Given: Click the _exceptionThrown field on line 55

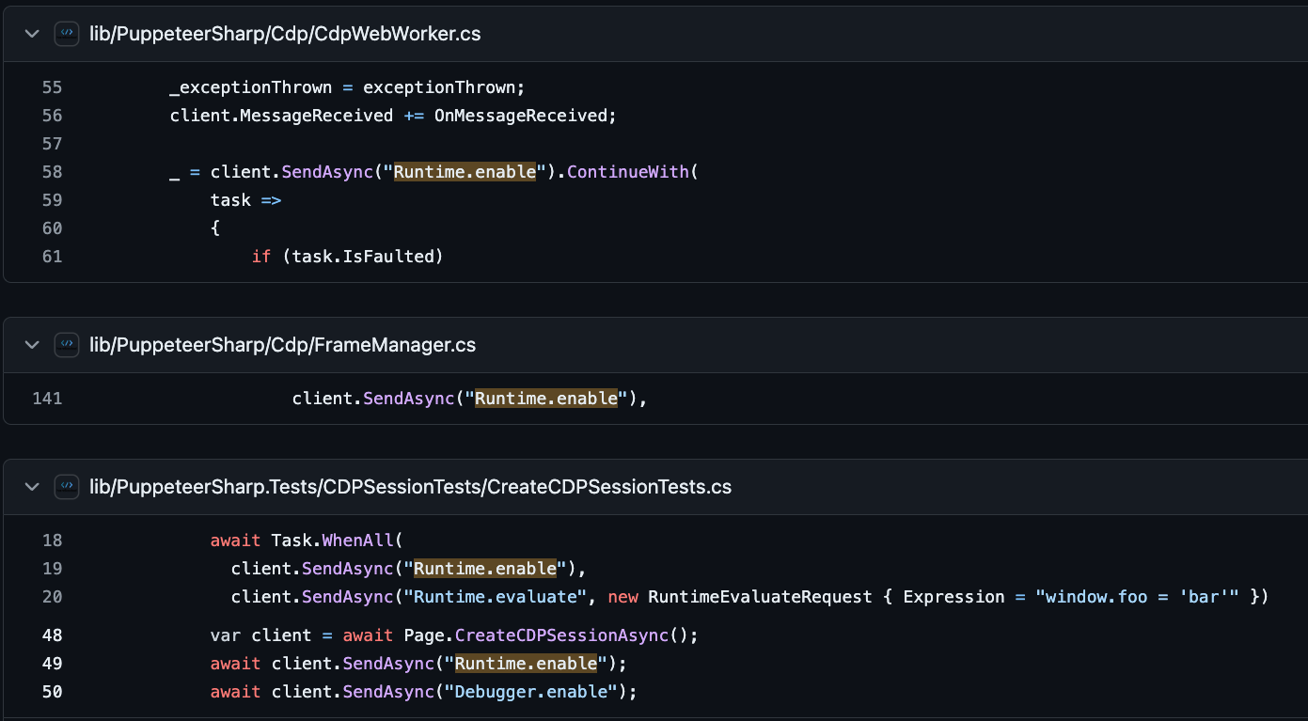Looking at the screenshot, I should click(x=251, y=87).
